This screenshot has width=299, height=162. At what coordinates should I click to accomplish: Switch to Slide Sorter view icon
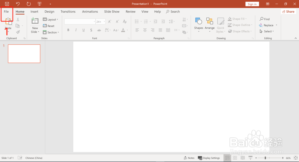coord(235,158)
